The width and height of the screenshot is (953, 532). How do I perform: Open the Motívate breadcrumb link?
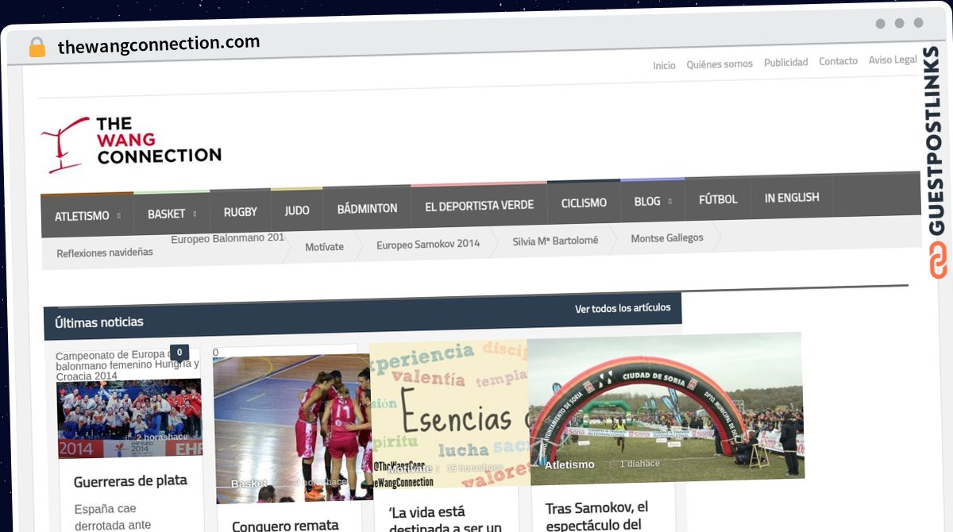point(324,247)
